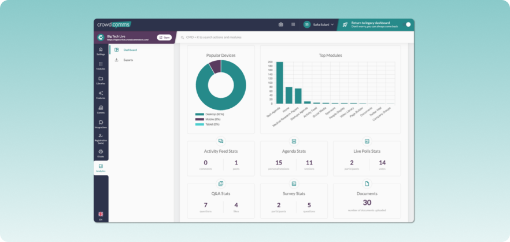Open Integrations in the sidebar
Viewport: 510px width, 242px height.
coord(101,124)
